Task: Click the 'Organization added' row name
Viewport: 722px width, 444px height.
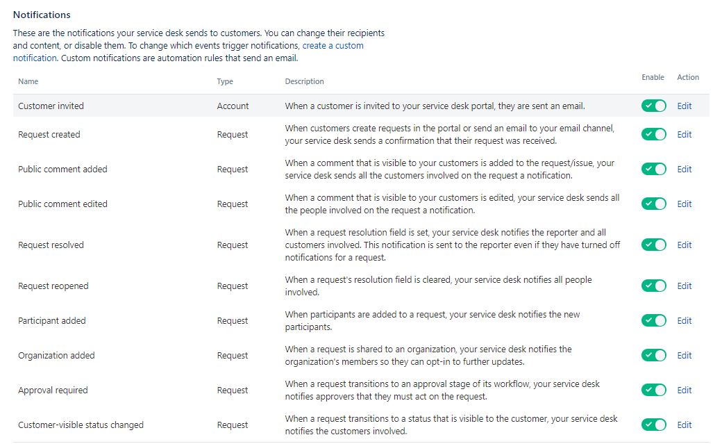Action: click(x=57, y=356)
